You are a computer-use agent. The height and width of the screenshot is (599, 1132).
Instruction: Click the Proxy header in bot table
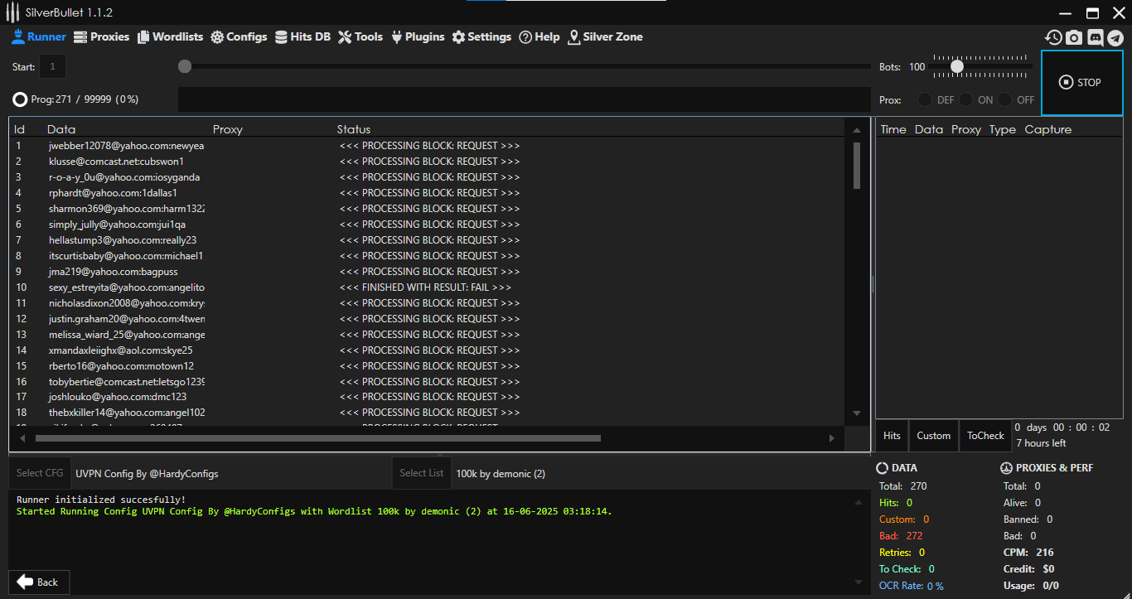(228, 129)
